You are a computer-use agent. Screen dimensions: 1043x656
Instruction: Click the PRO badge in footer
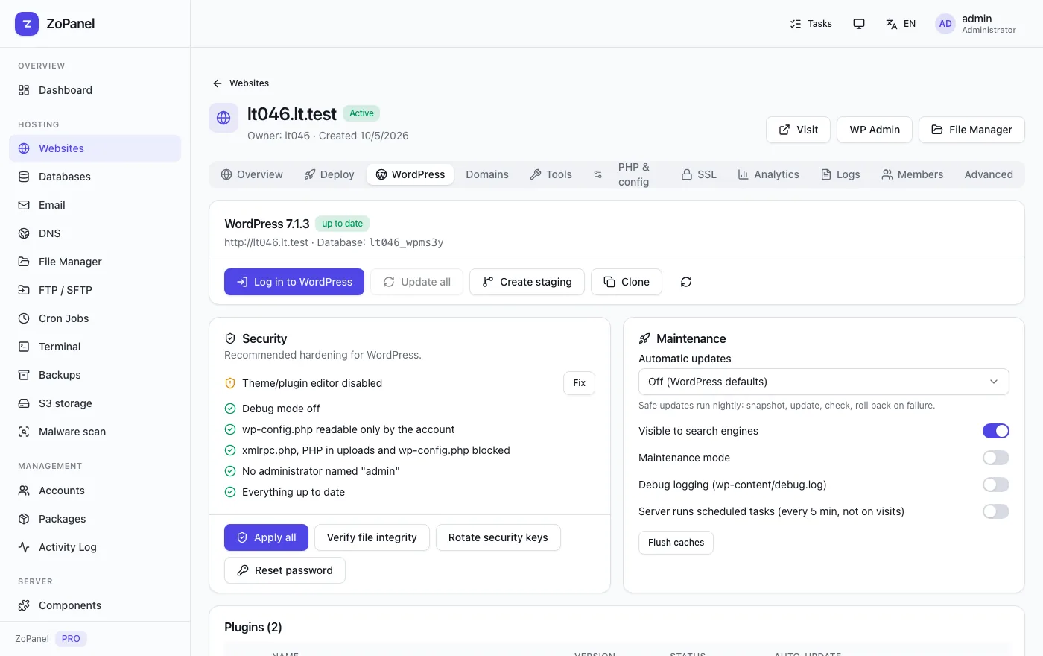[71, 639]
